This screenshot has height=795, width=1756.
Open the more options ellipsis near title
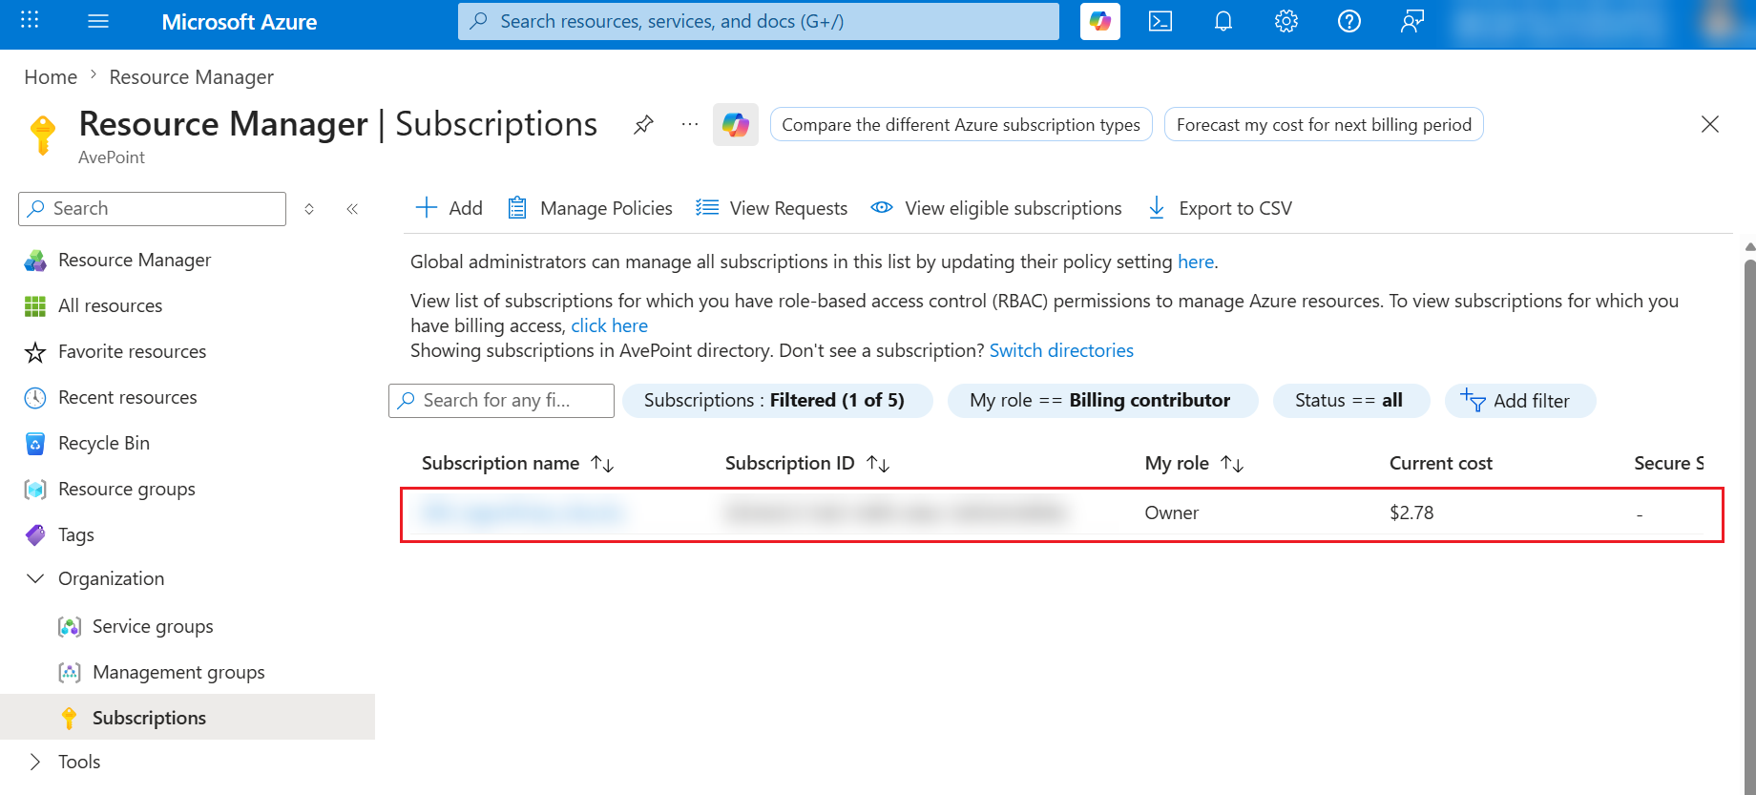(690, 124)
